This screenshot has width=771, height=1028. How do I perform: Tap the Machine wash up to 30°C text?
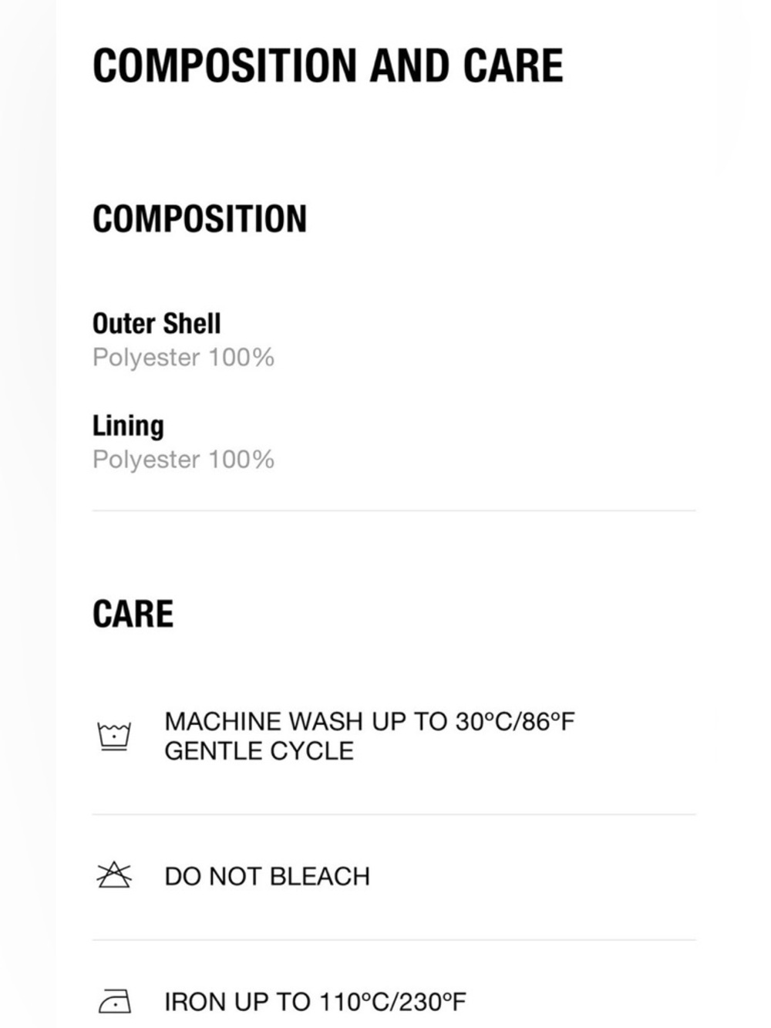369,721
